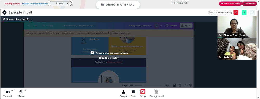The width and height of the screenshot is (260, 99).
Task: Mute the microphone
Action: (21, 94)
